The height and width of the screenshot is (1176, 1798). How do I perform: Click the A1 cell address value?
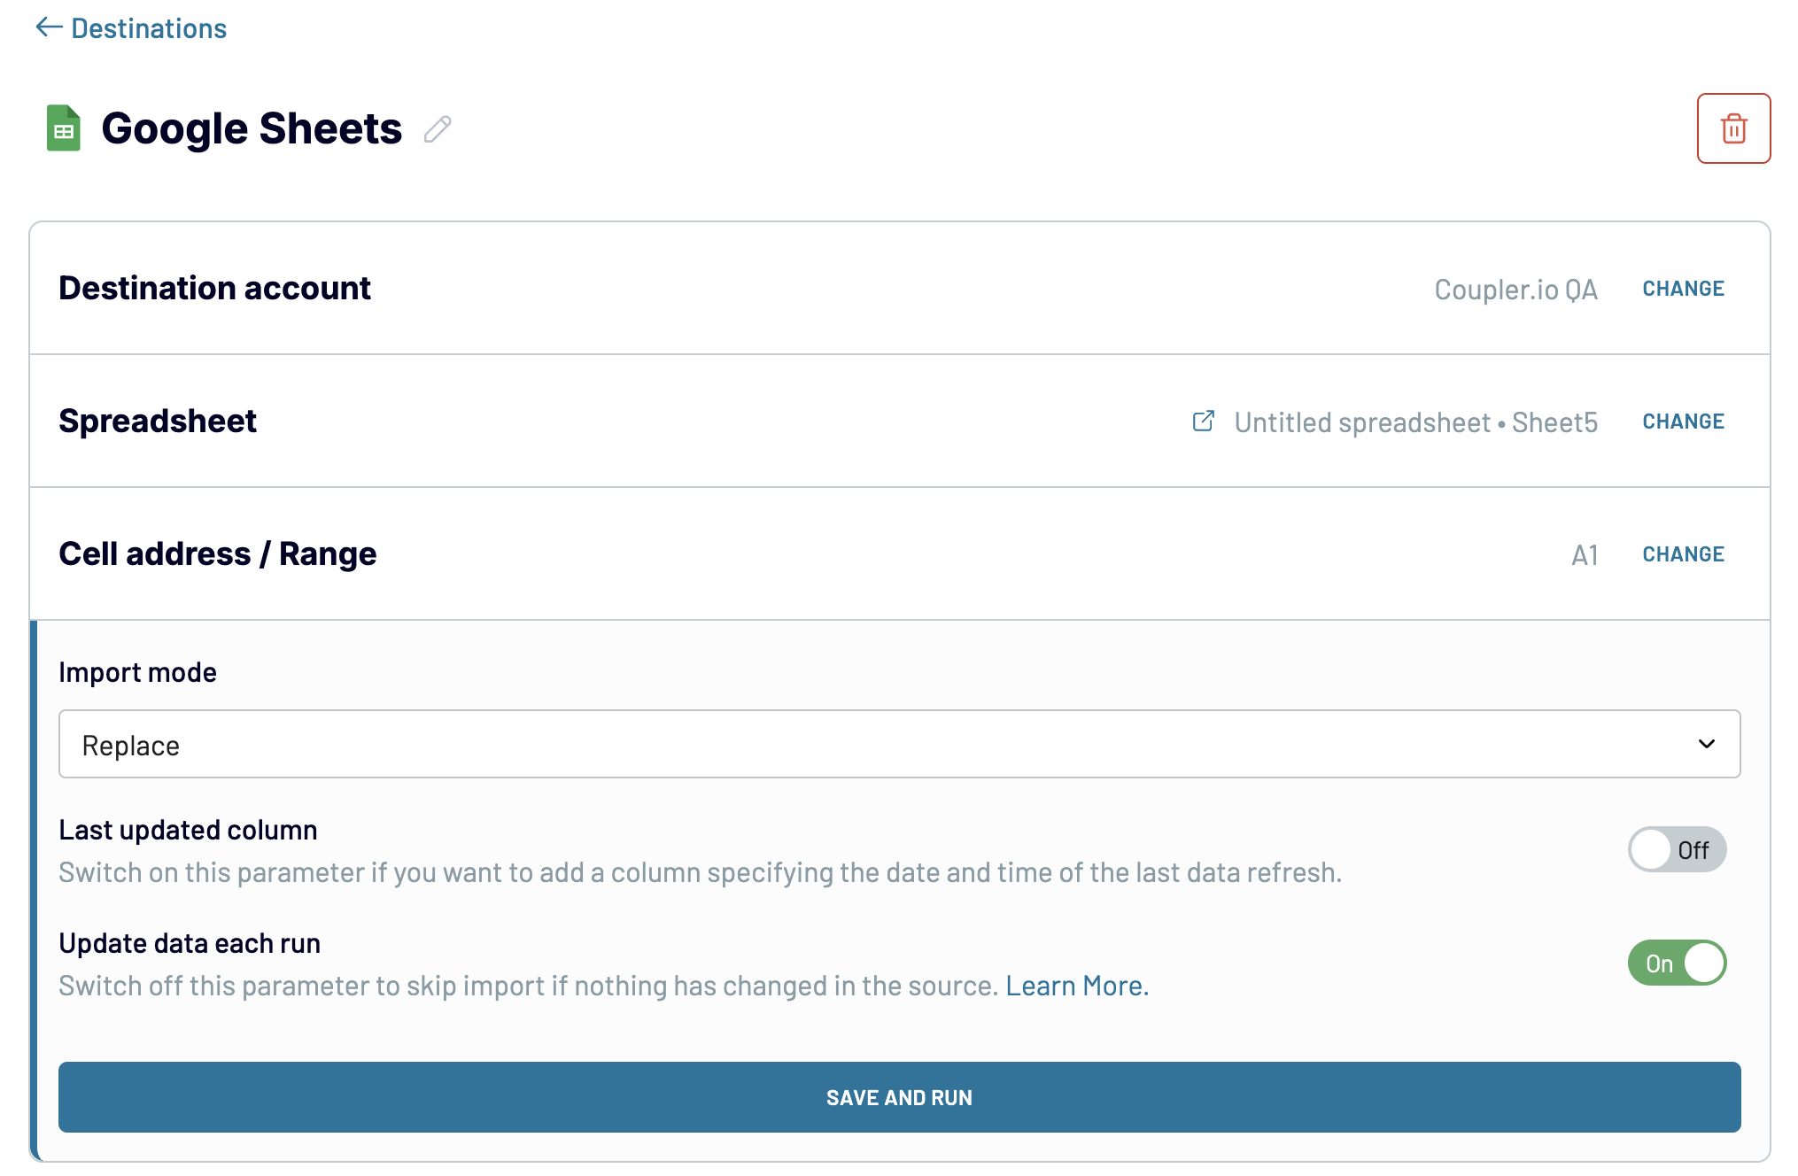(1585, 555)
